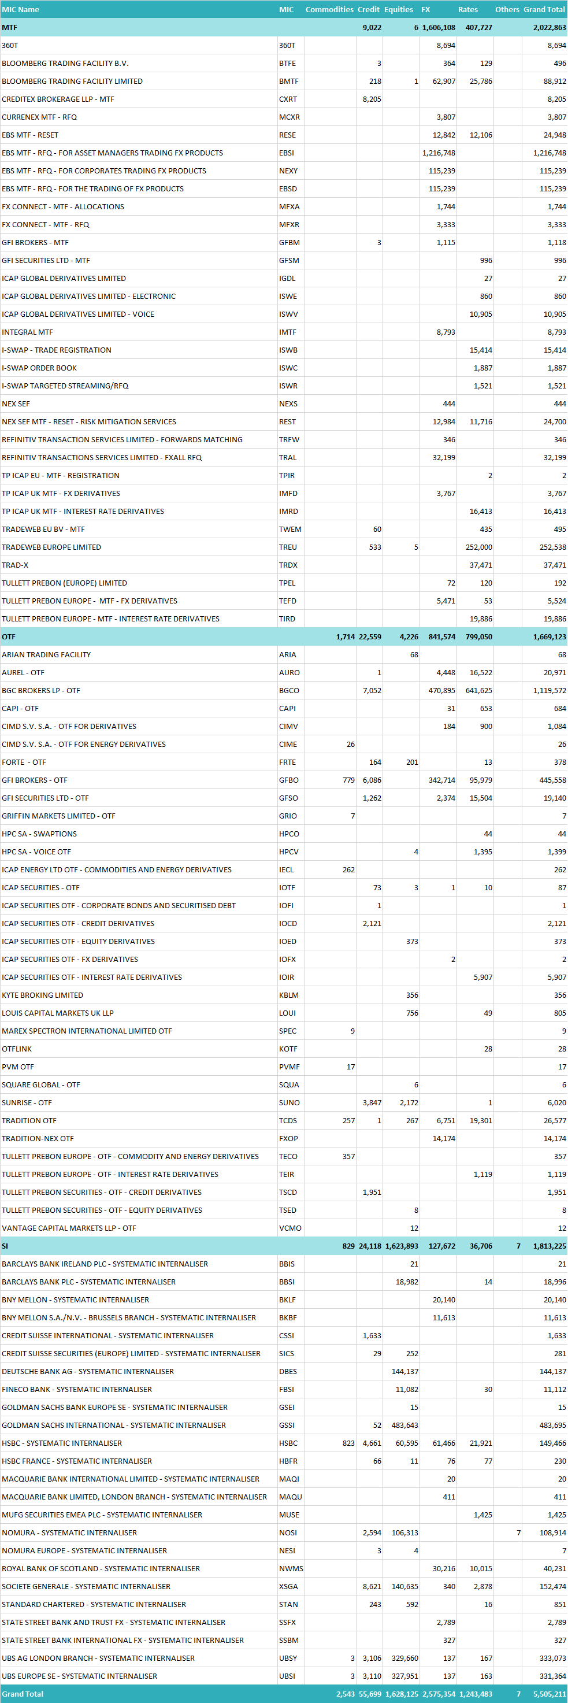Select REFINITIV TRANSACTIONS SERVICES LIMITED - FXALL RFQ row

pyautogui.click(x=284, y=457)
